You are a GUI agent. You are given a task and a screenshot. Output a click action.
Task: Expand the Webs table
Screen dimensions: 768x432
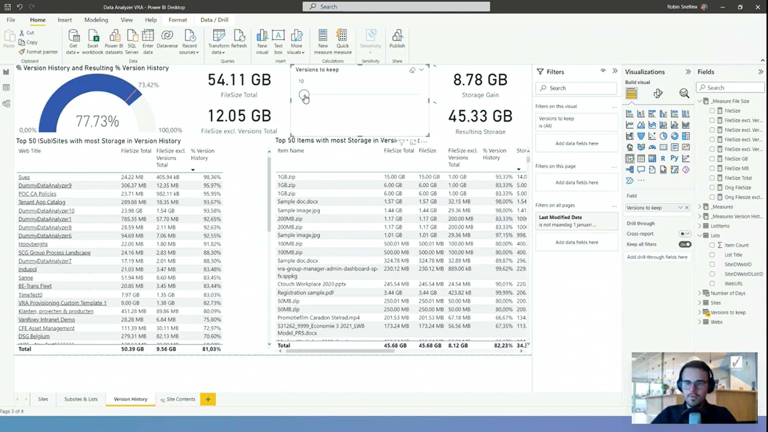pos(700,322)
